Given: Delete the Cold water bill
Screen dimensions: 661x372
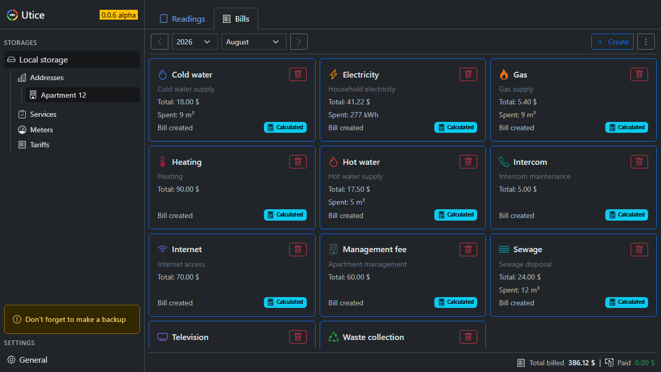Looking at the screenshot, I should coord(298,74).
